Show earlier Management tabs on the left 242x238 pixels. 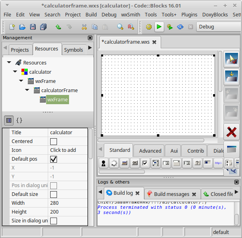5,48
